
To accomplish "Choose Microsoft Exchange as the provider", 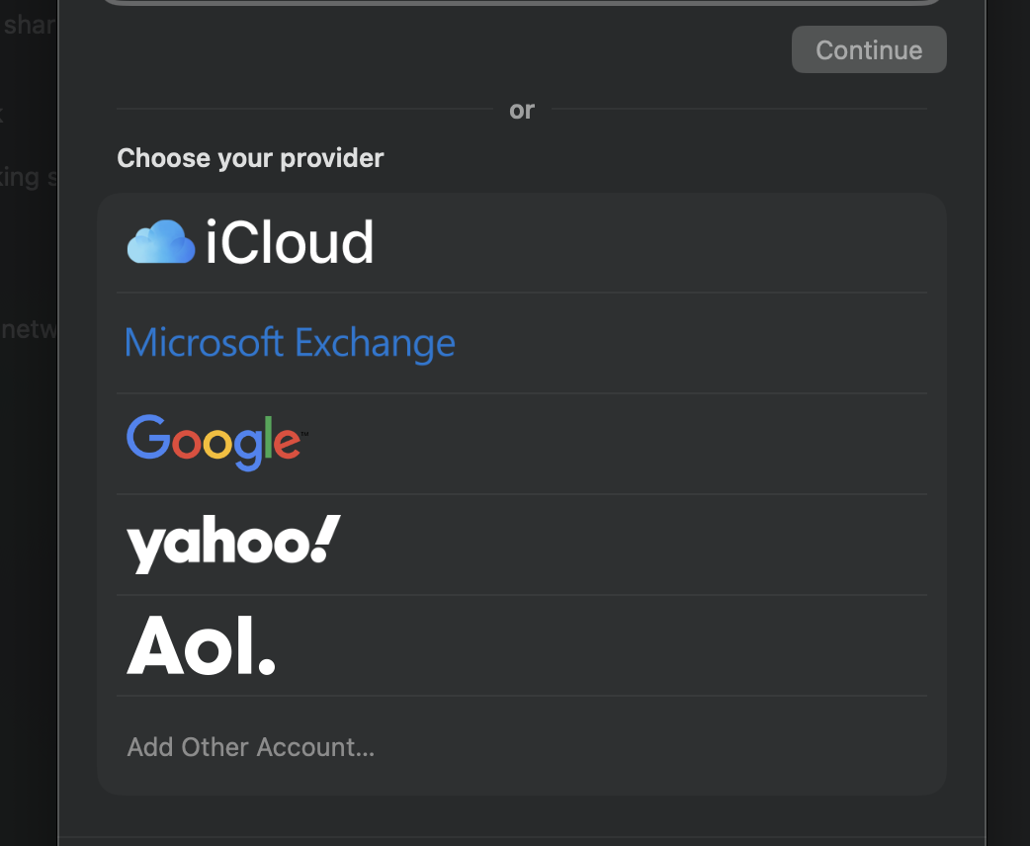I will pos(290,343).
